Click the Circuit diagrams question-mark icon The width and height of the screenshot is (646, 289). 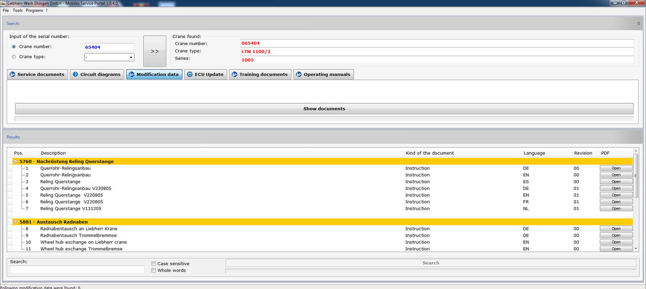click(75, 74)
